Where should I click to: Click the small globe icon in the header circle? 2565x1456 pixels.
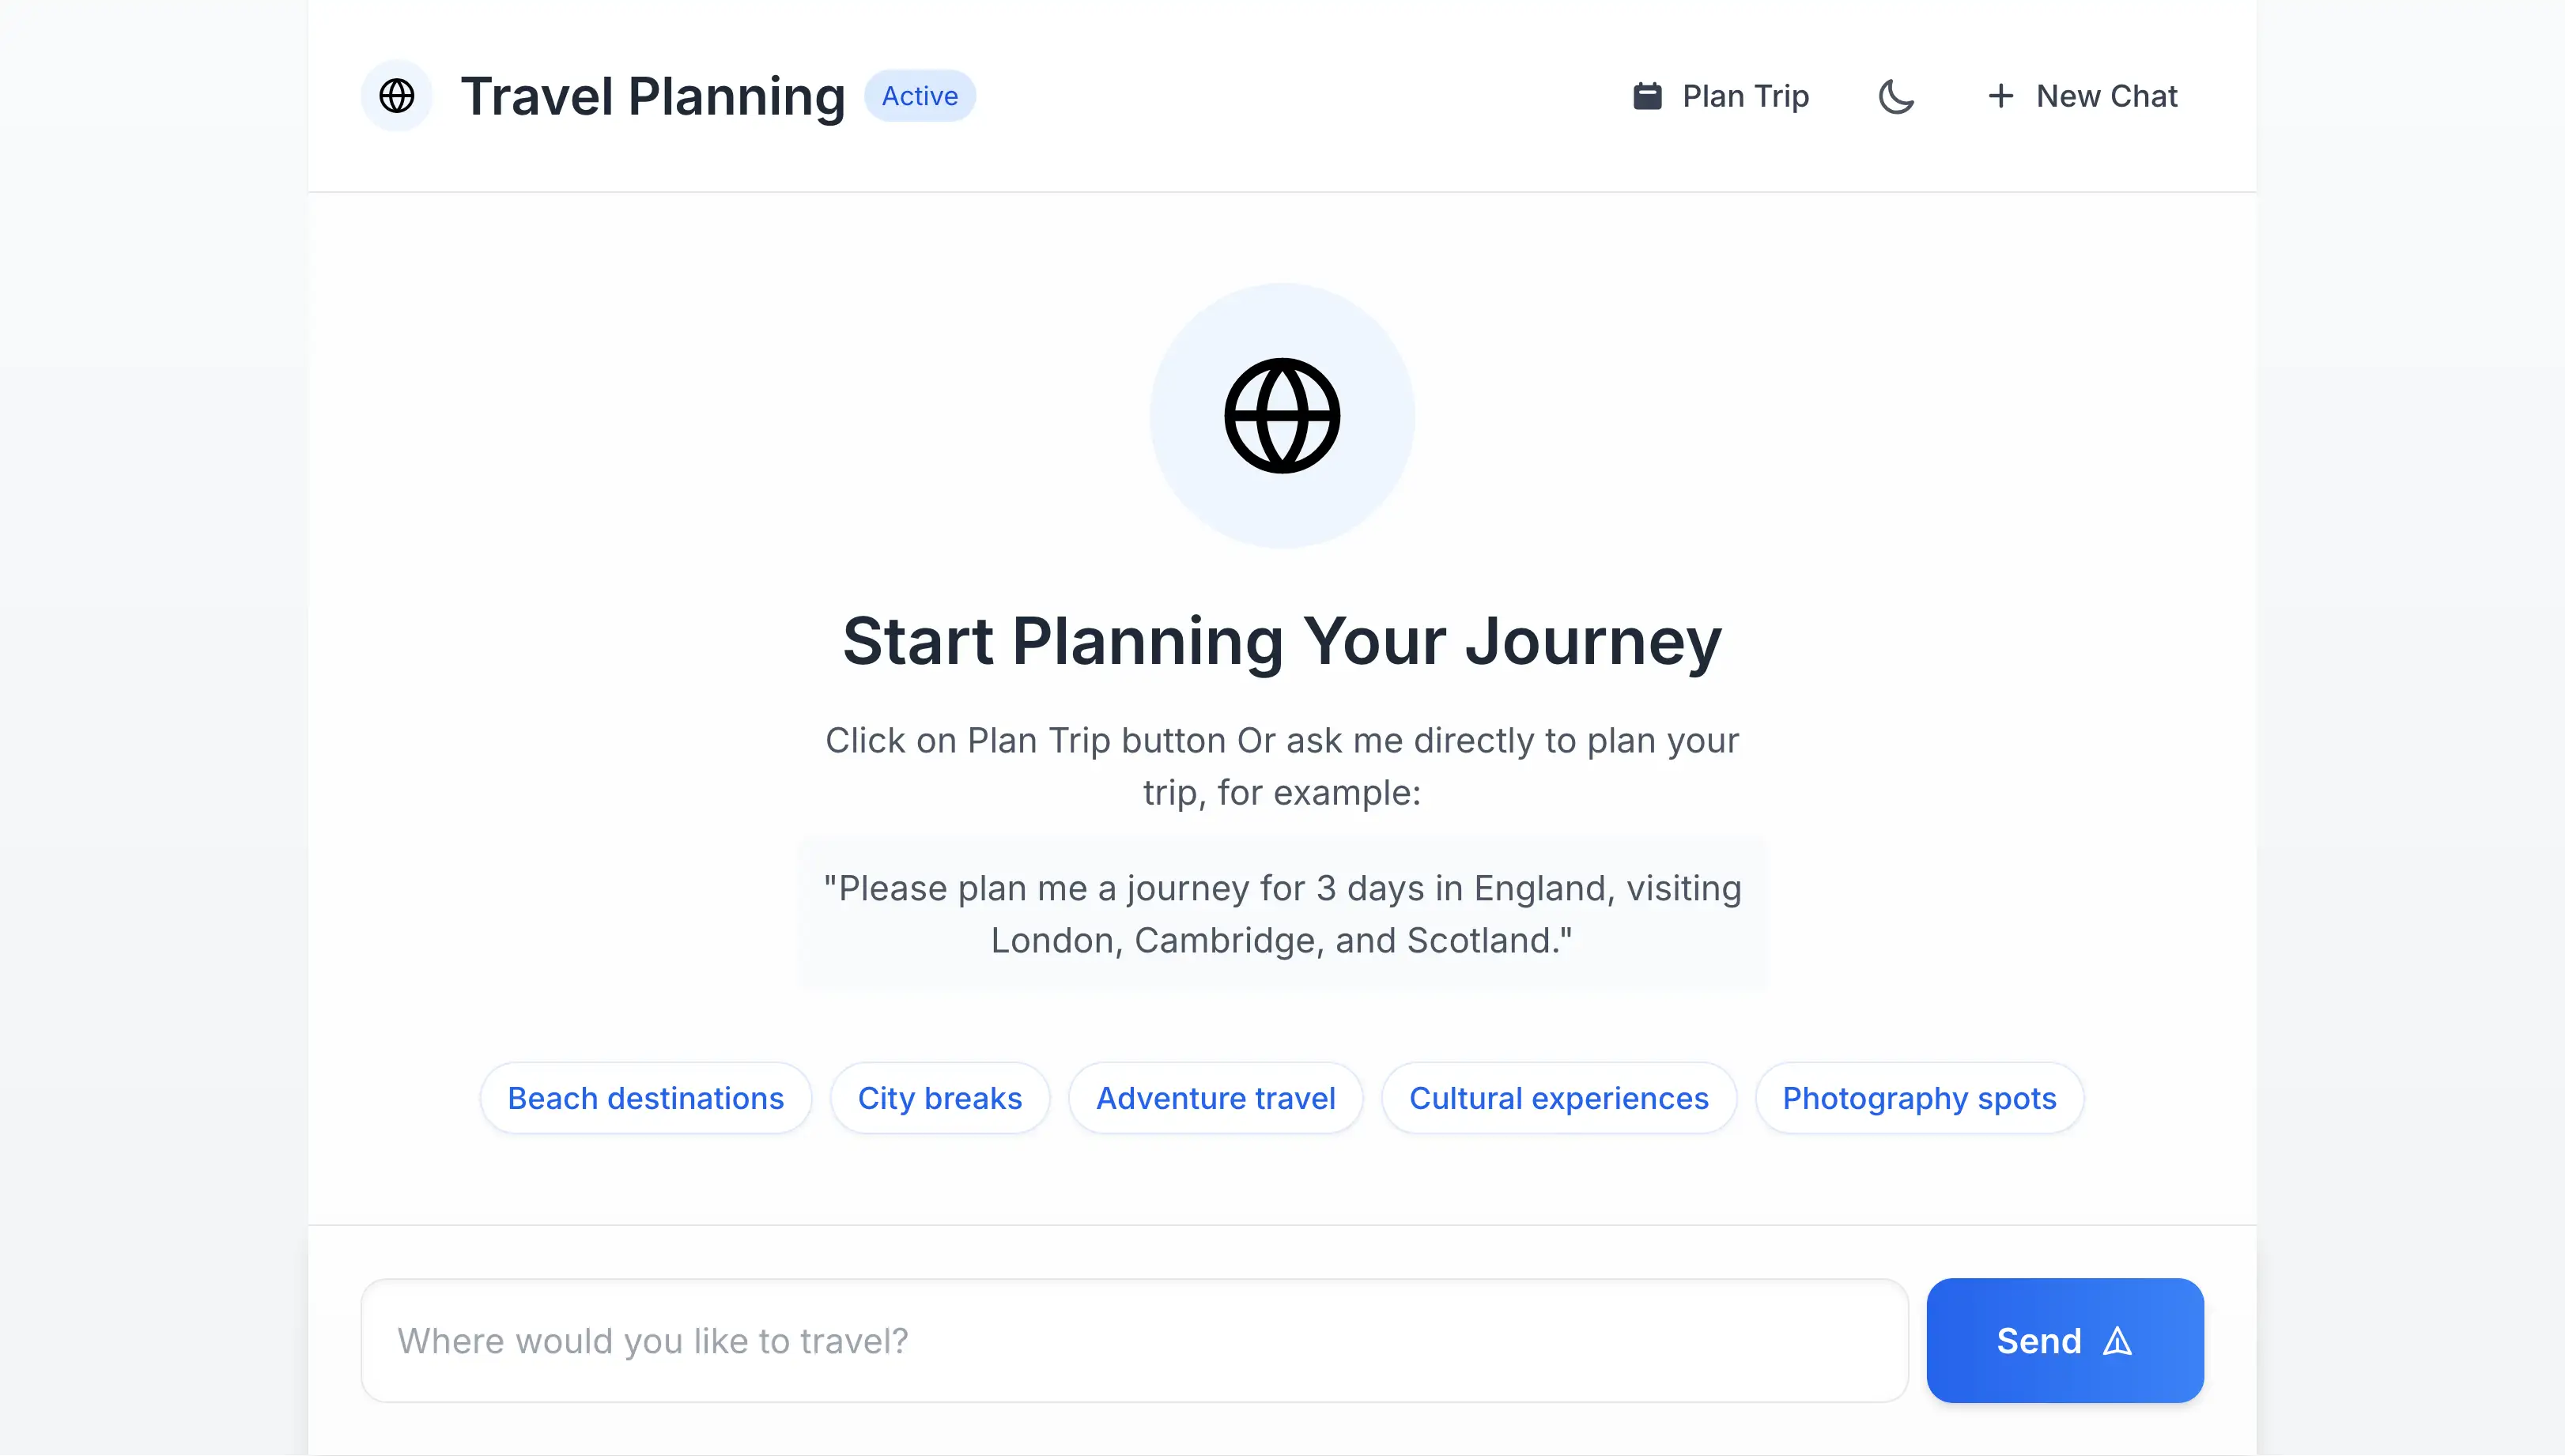(396, 96)
